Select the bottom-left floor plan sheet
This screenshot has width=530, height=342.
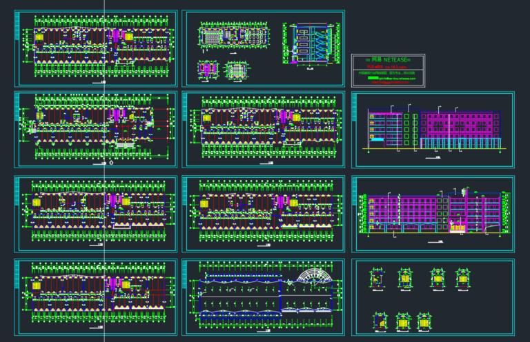pos(96,297)
